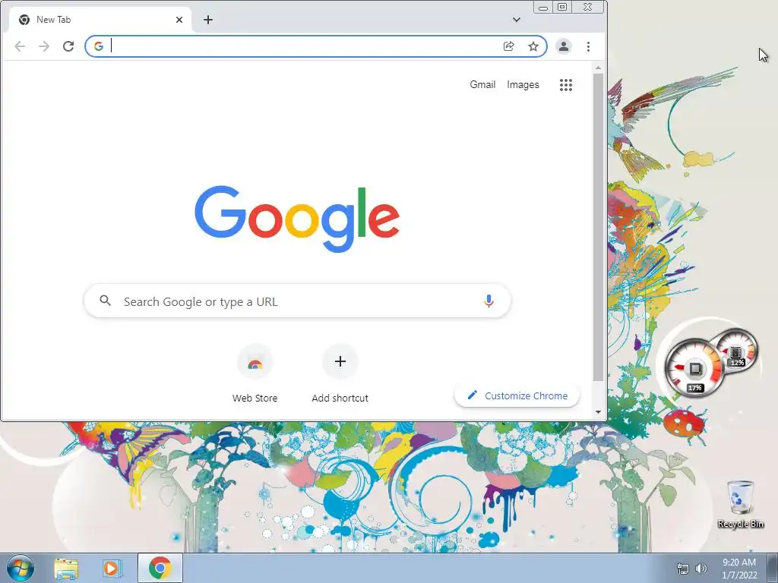Click the share this page icon
778x583 pixels.
tap(508, 46)
